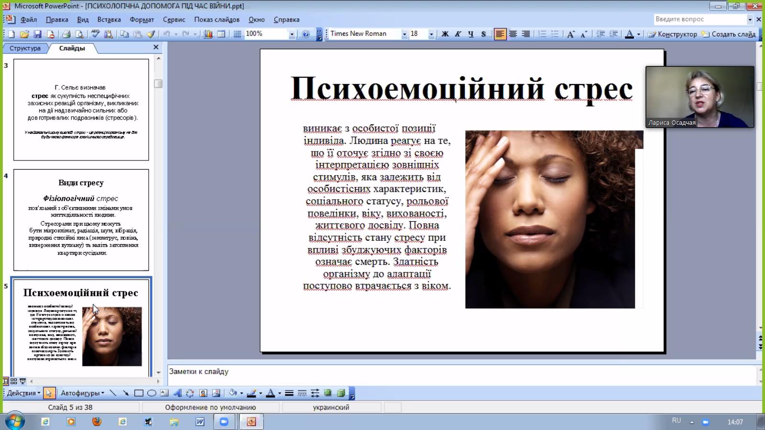The image size is (765, 430).
Task: Switch to the Структура tab
Action: click(25, 48)
